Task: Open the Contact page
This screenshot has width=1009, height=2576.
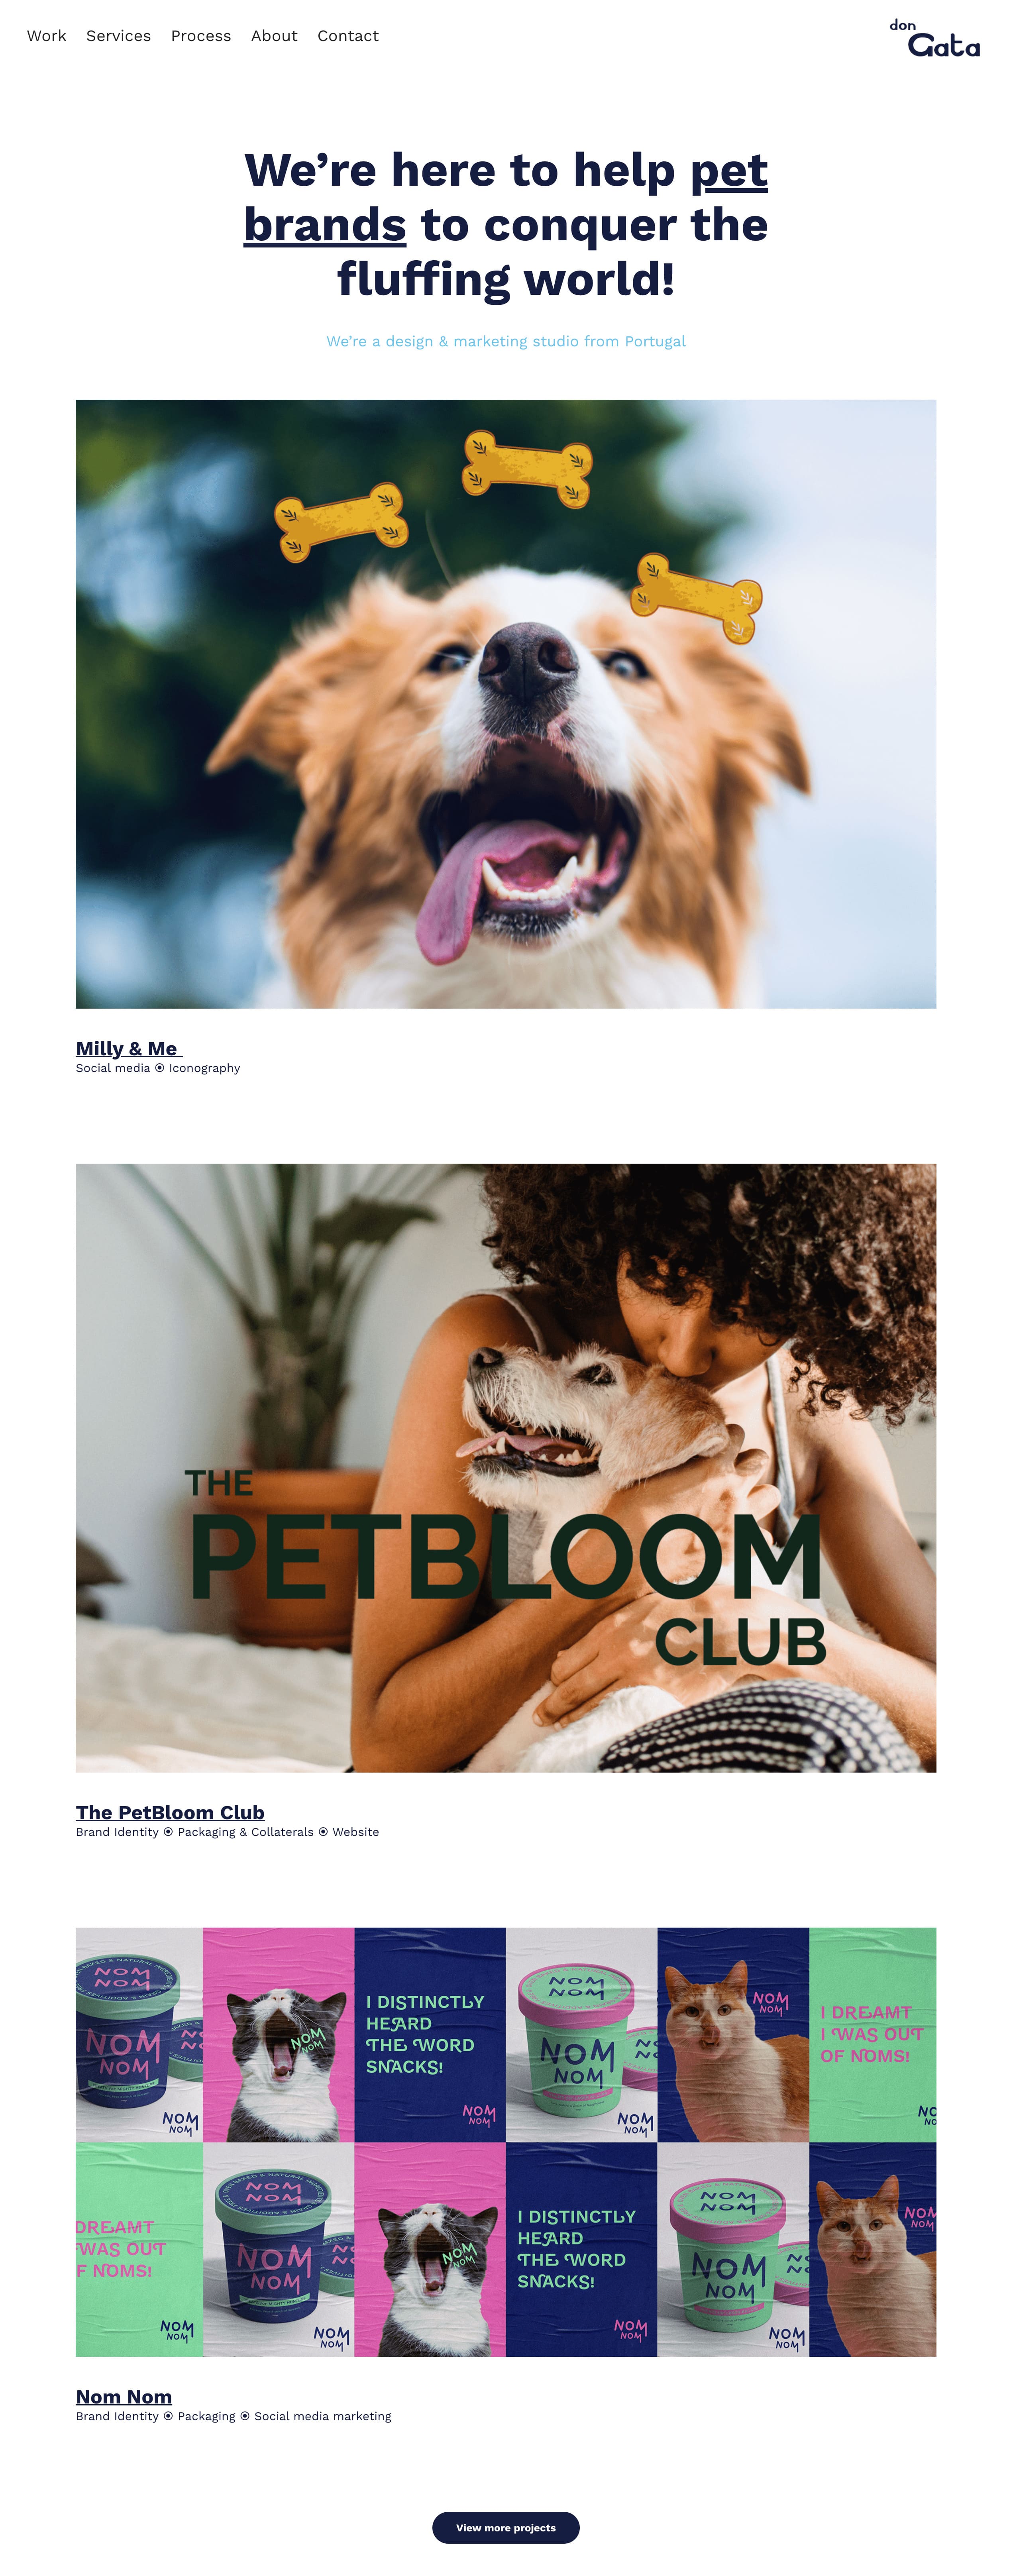Action: pos(347,36)
